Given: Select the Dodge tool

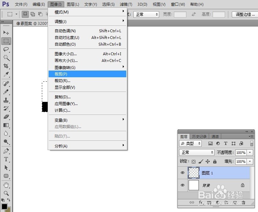Looking at the screenshot, I should [6, 142].
